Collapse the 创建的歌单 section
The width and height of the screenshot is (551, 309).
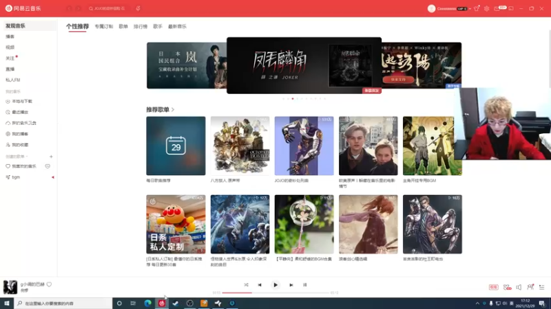[17, 157]
